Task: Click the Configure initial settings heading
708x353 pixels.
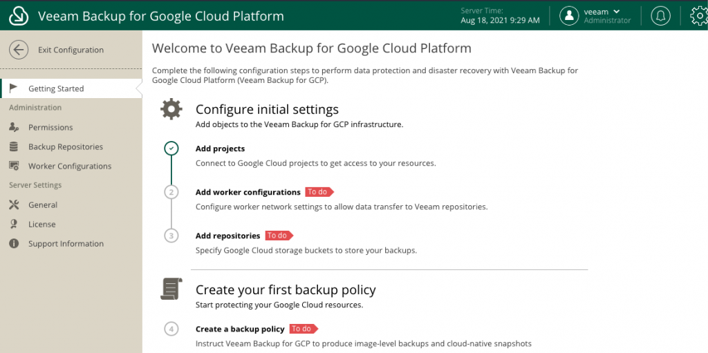Action: (x=267, y=110)
